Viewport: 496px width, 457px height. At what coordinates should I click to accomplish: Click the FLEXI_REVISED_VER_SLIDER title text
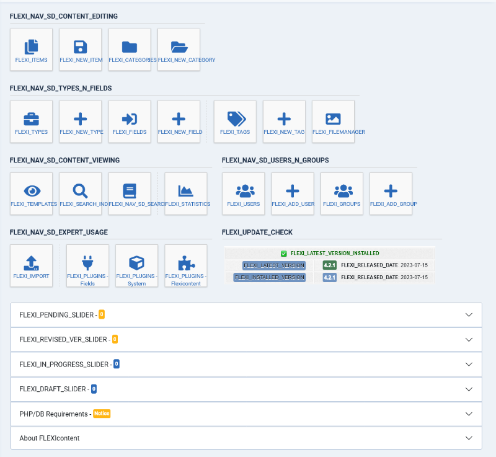tap(63, 340)
